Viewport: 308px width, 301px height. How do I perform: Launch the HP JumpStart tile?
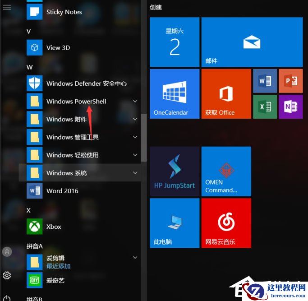(175, 171)
